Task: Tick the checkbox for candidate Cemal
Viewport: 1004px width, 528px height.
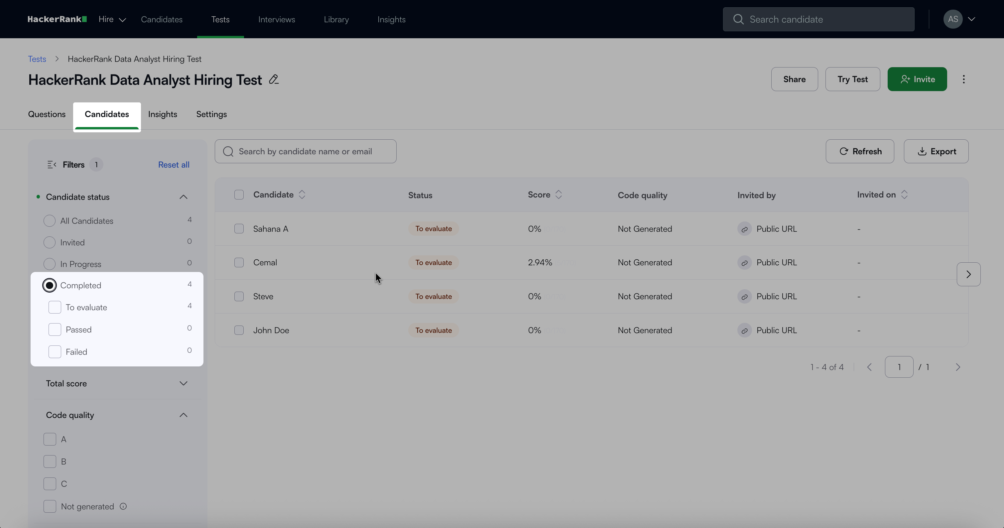Action: click(x=239, y=263)
